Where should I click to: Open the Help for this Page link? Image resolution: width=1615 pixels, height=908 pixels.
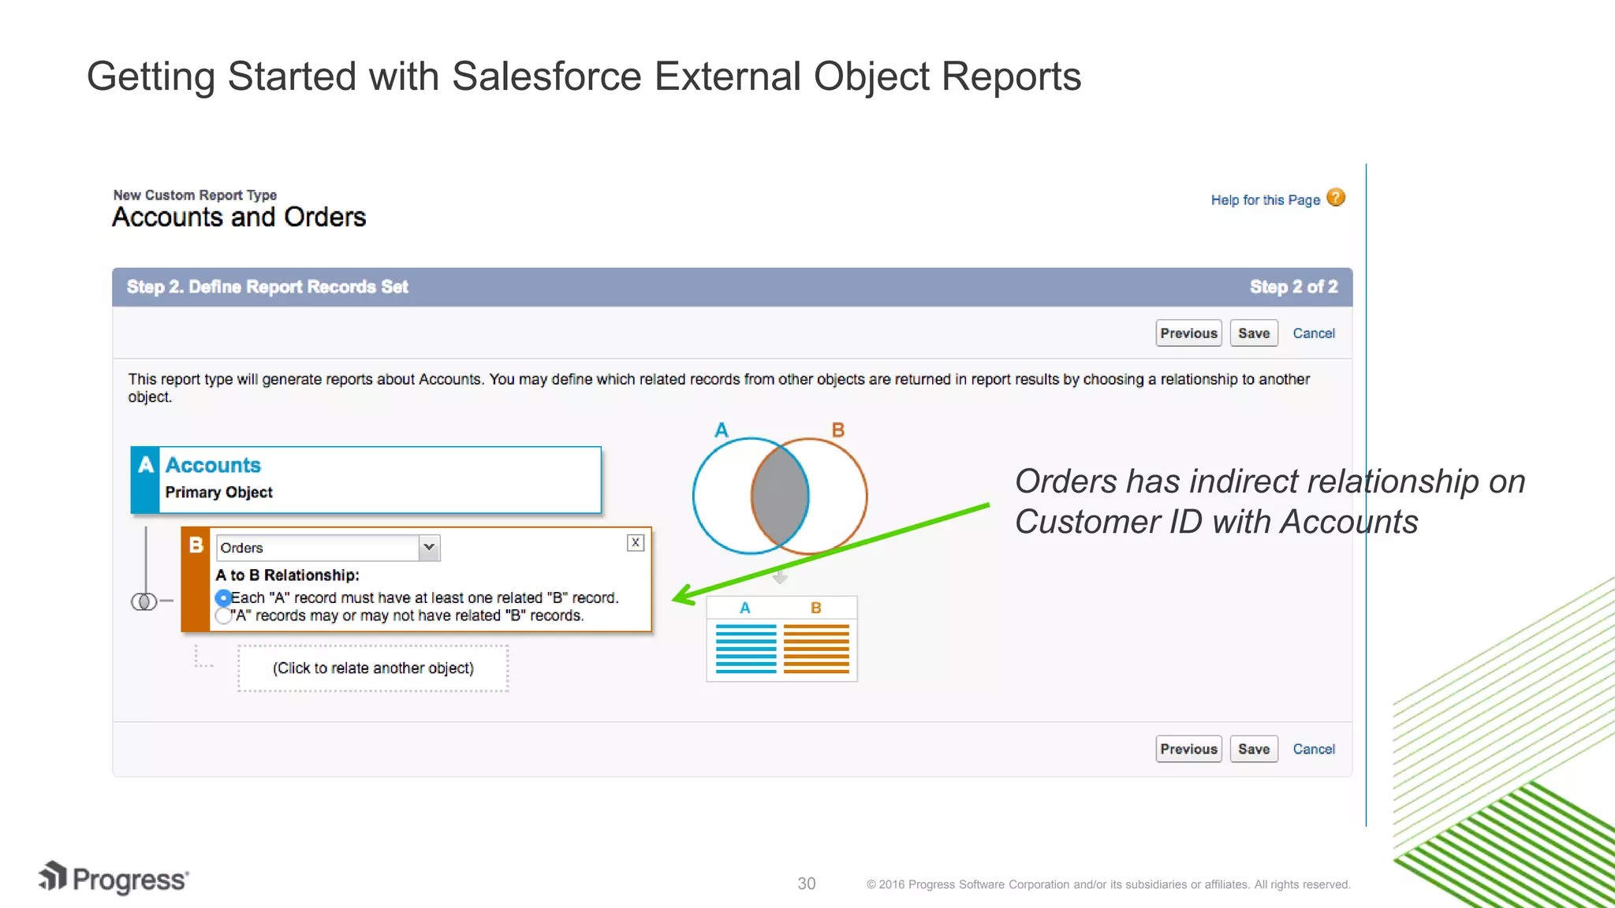click(x=1265, y=200)
